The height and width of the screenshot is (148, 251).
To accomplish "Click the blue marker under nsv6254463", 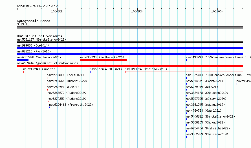I will pos(50,107).
